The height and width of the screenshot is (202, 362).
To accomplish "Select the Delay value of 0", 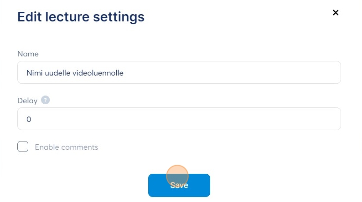I will click(x=29, y=119).
